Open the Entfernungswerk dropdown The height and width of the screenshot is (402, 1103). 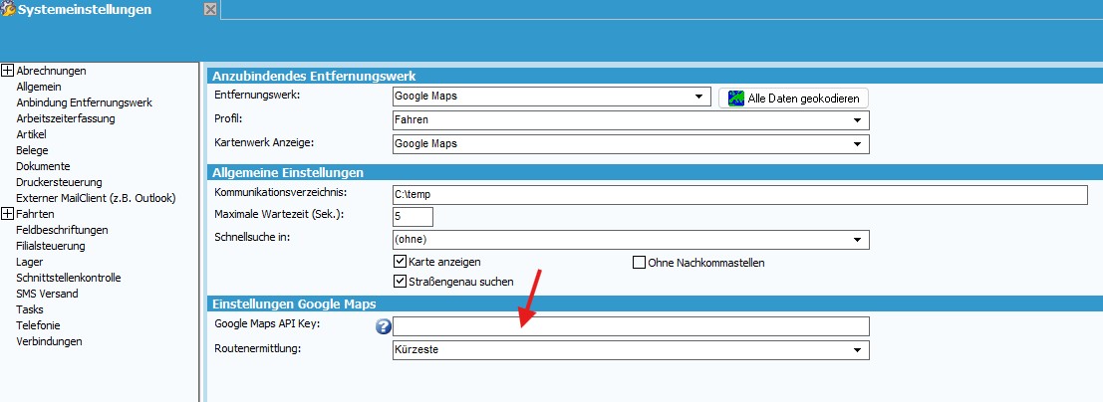pos(698,97)
